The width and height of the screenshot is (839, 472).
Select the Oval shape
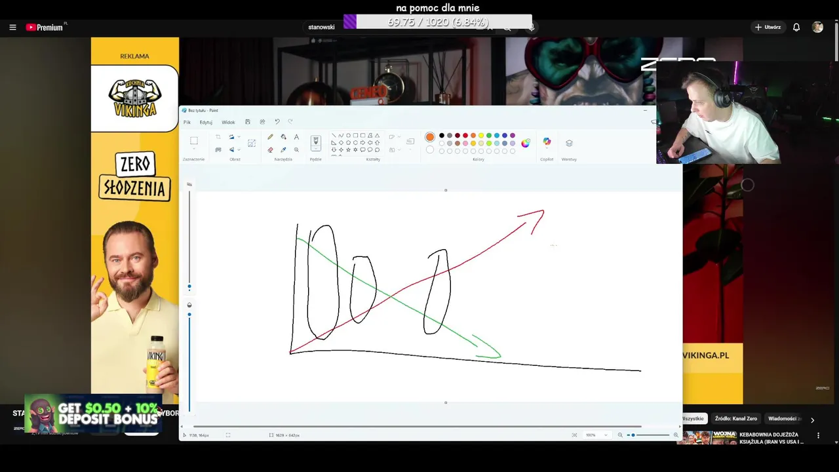click(348, 136)
